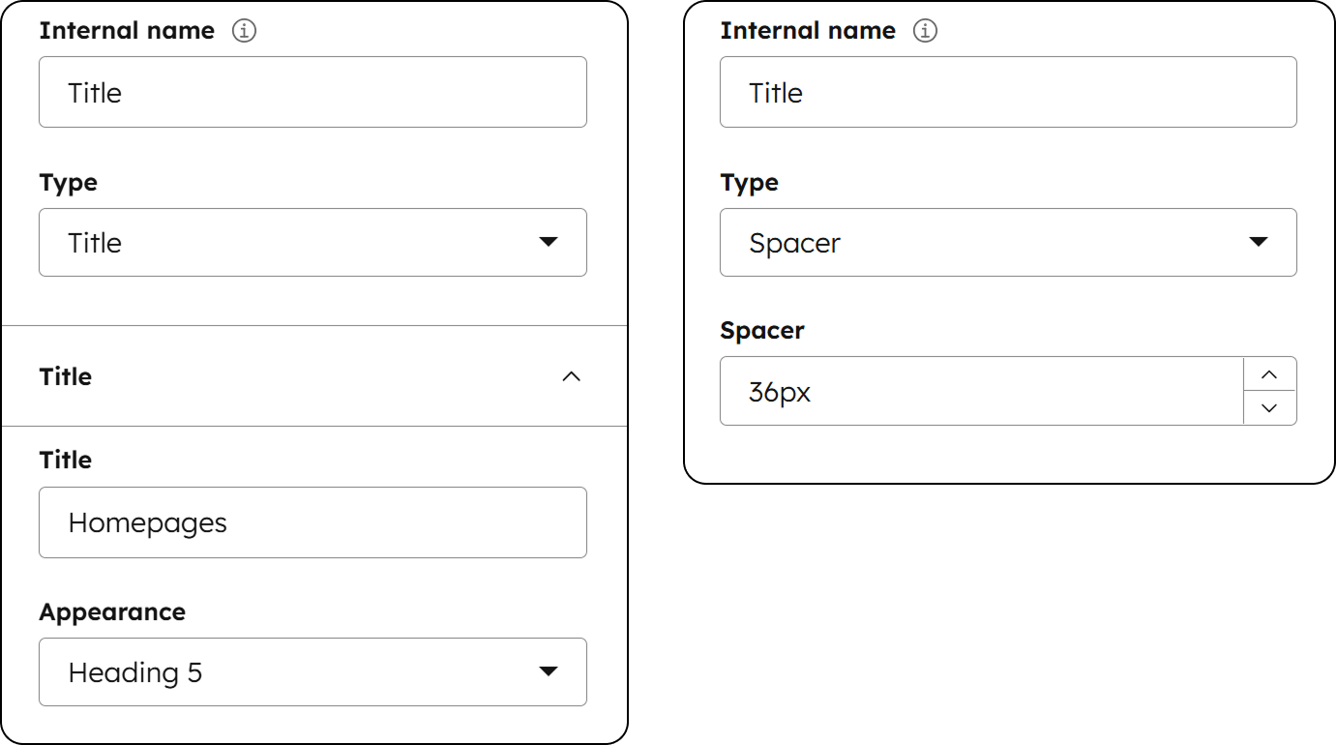Click the Type dropdown arrow showing Spacer
This screenshot has width=1336, height=745.
pyautogui.click(x=1260, y=243)
